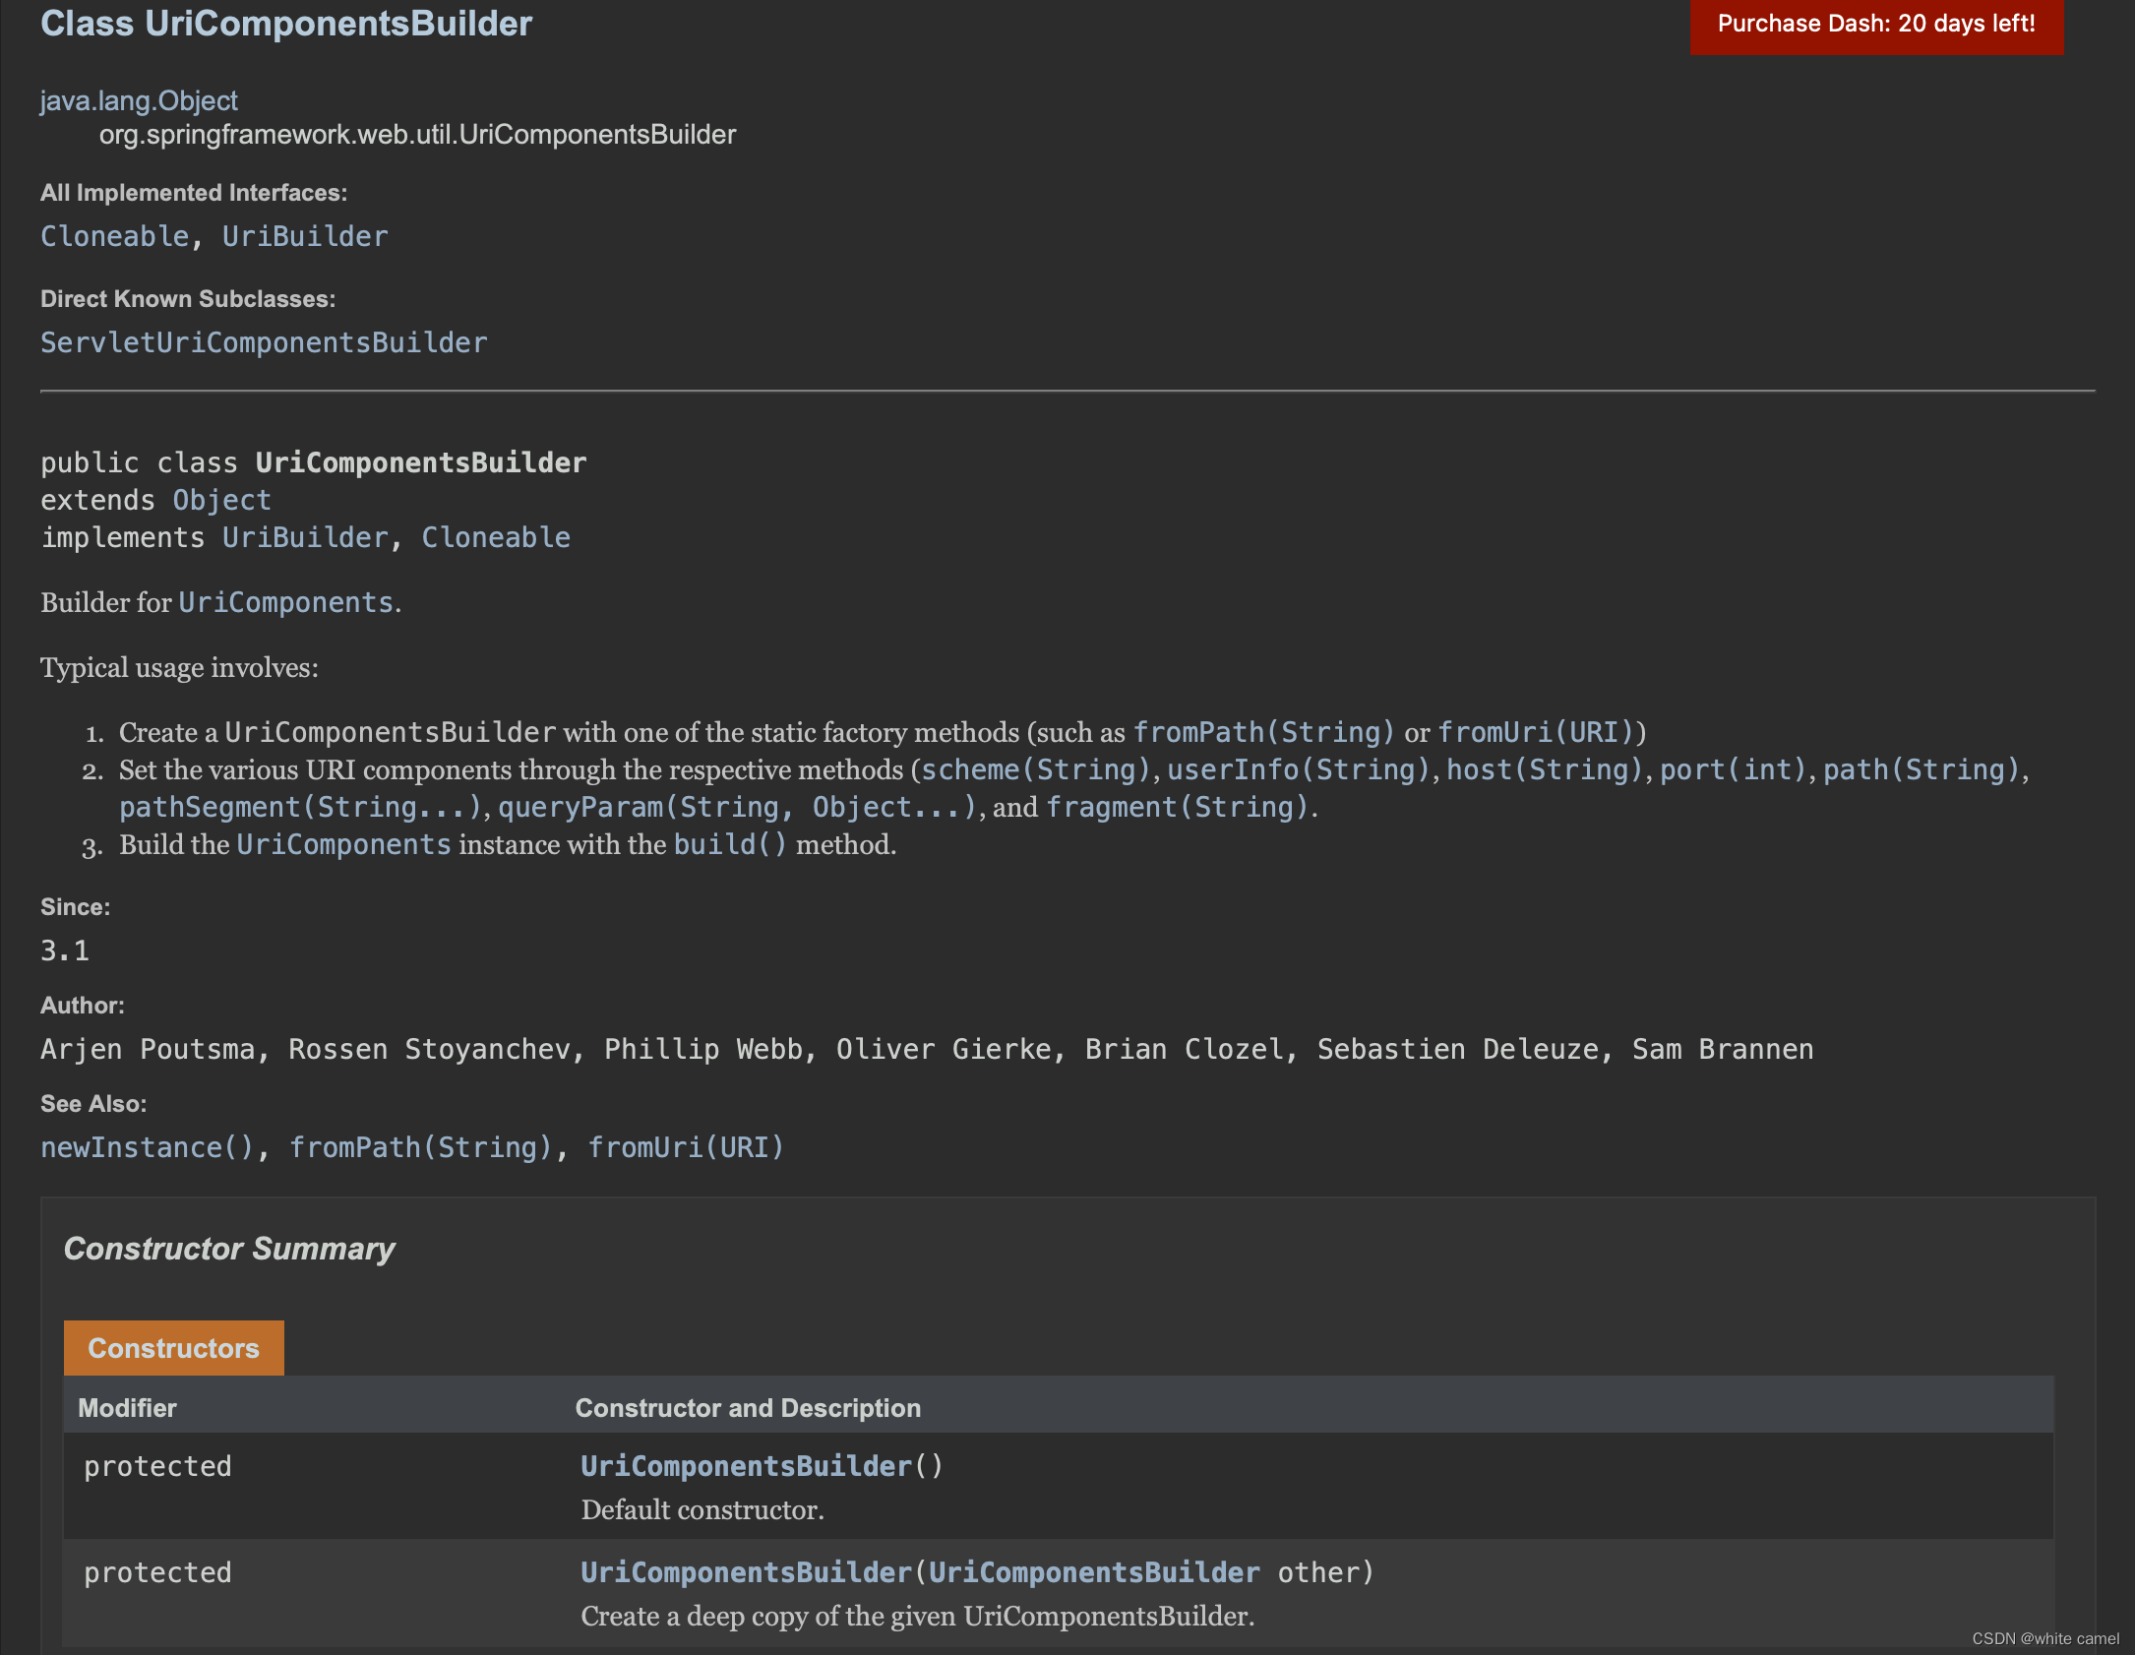The height and width of the screenshot is (1655, 2135).
Task: Open the pathSegment(String...) method link
Action: click(300, 807)
